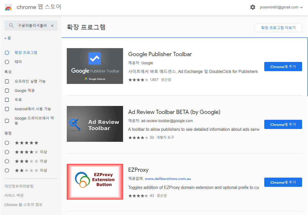Screen dimensions: 308x215
Task: Select the five-star rating radio button
Action: [x=7, y=143]
